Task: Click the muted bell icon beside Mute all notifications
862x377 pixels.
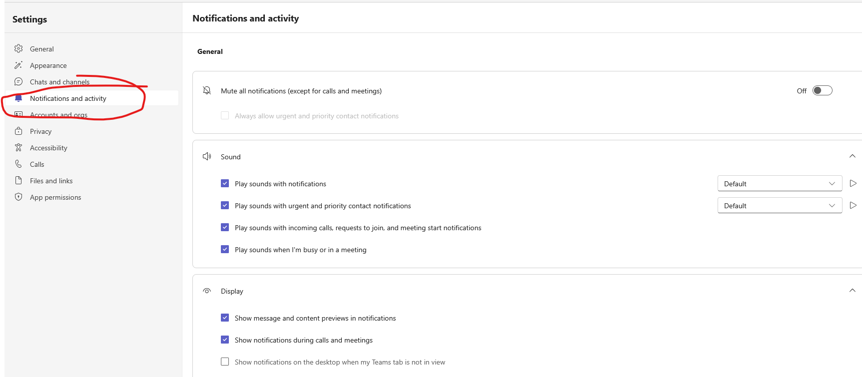Action: [207, 90]
